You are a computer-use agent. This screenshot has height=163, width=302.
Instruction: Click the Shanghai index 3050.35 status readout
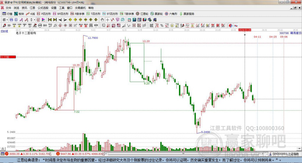pyautogui.click(x=28, y=154)
